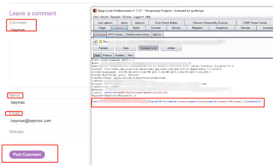This screenshot has width=274, height=165.
Task: Switch to the Repeater tool tab
Action: tap(198, 28)
